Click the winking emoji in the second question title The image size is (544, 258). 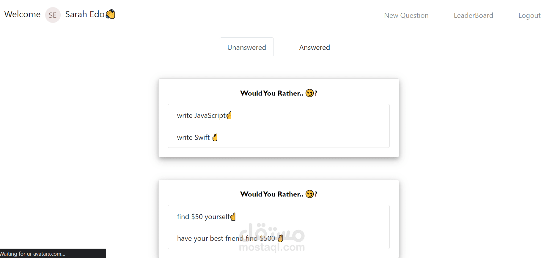pyautogui.click(x=309, y=194)
